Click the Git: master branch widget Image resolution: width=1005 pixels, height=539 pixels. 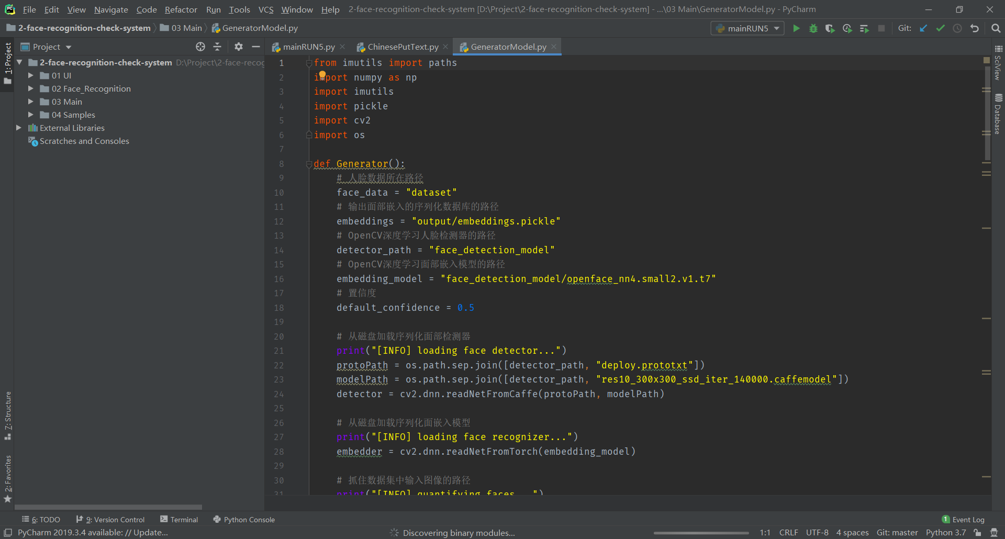(897, 533)
